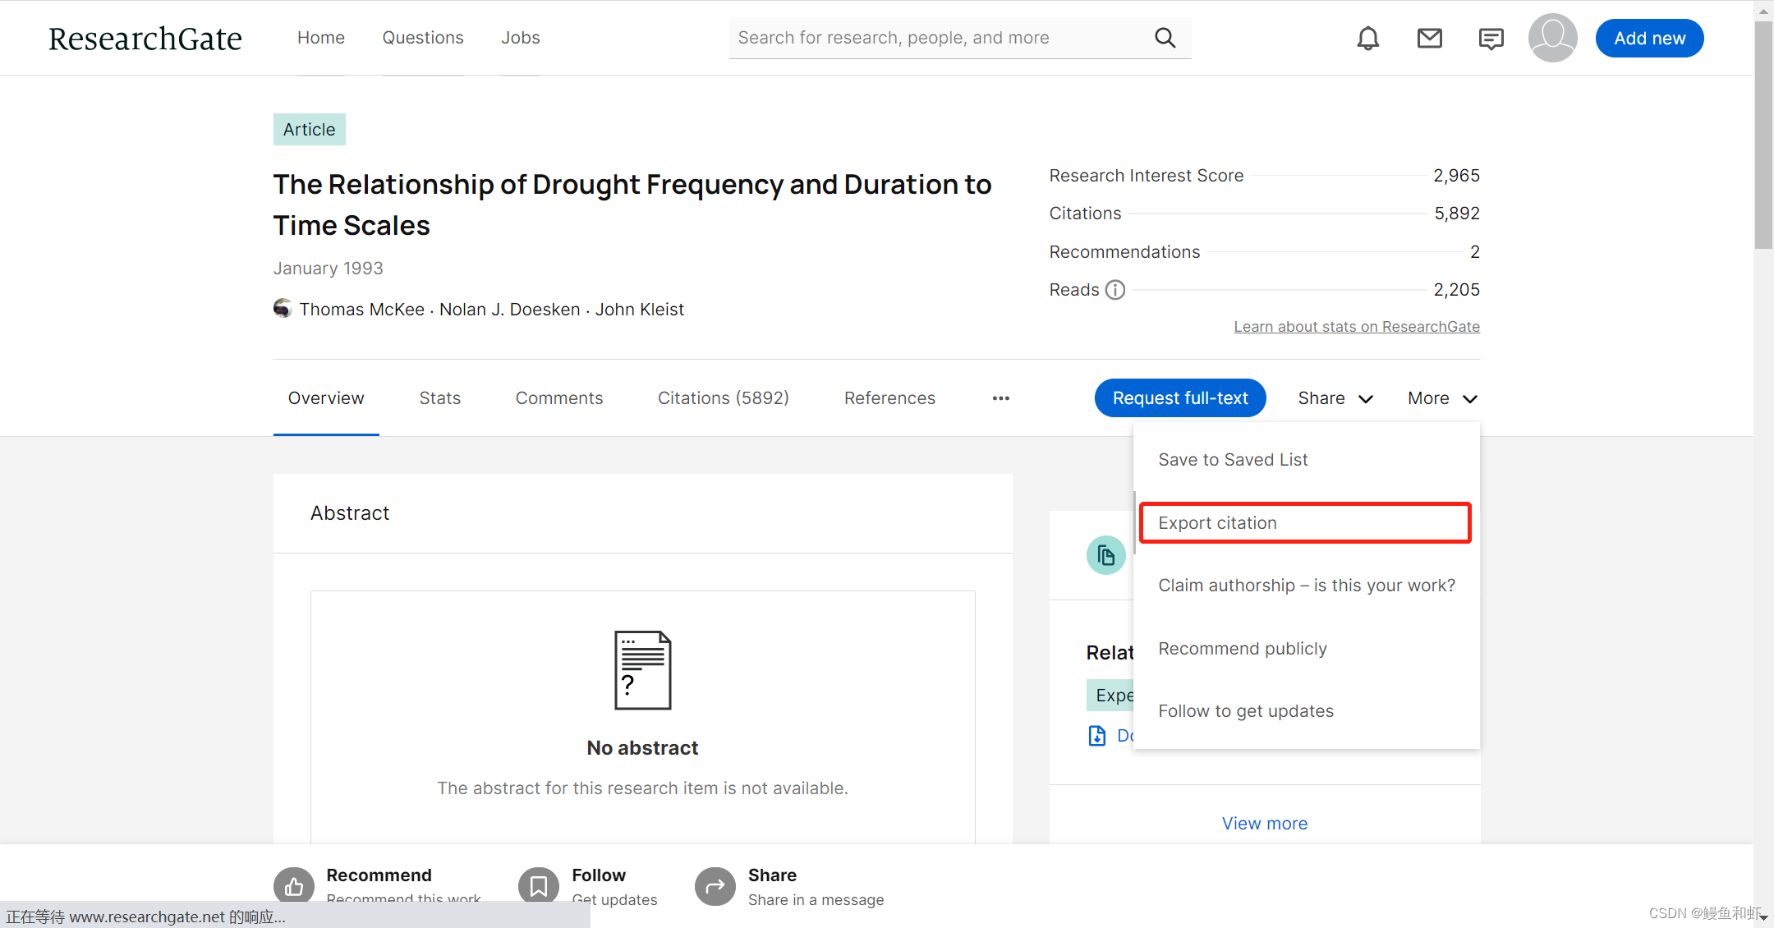
Task: Click the teal document copy icon
Action: pyautogui.click(x=1105, y=556)
